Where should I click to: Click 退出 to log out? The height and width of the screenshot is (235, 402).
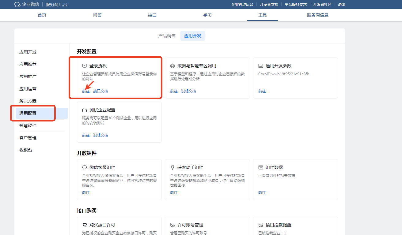[x=341, y=5]
